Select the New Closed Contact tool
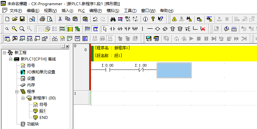Viewport: 257px width, 129px height. pos(120,29)
